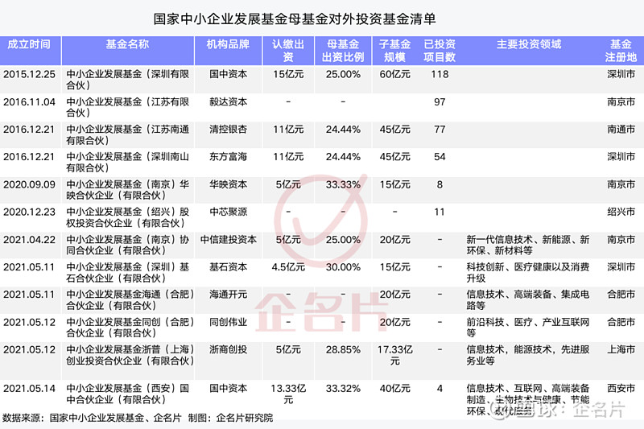Click the 认缴出资 column header

[288, 51]
